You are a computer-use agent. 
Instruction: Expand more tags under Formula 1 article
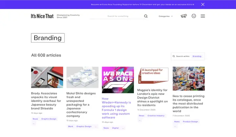click(123, 128)
